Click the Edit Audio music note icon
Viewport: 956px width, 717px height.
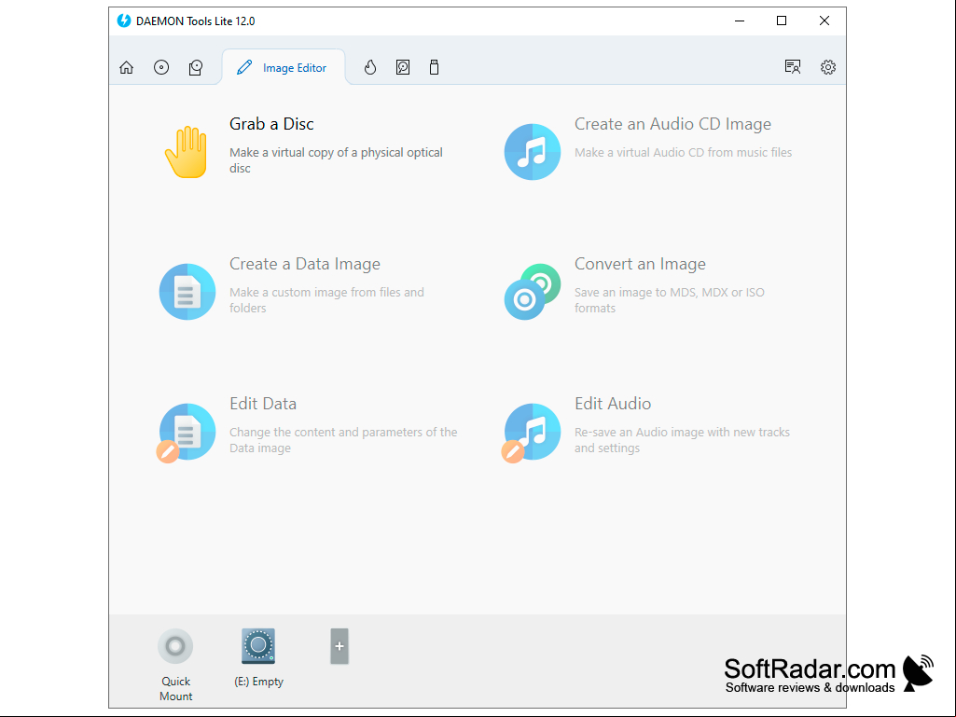coord(531,432)
